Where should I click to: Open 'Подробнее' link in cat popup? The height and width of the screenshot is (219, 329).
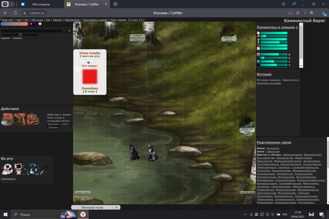[x=90, y=88]
